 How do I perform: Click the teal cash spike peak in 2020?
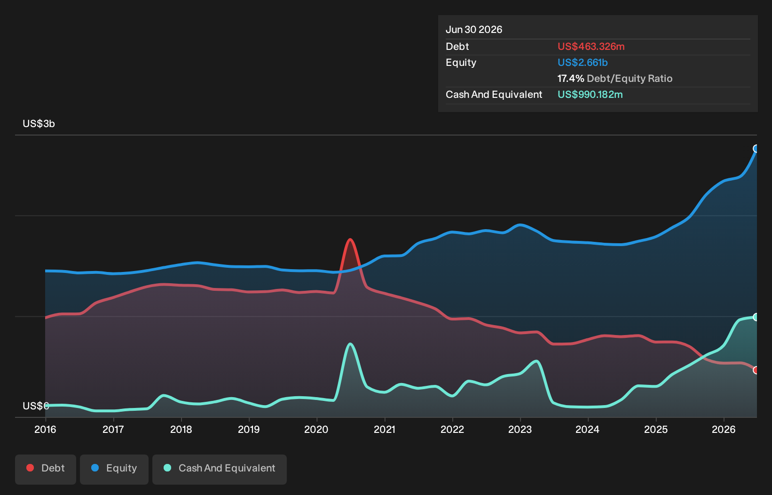tap(350, 344)
